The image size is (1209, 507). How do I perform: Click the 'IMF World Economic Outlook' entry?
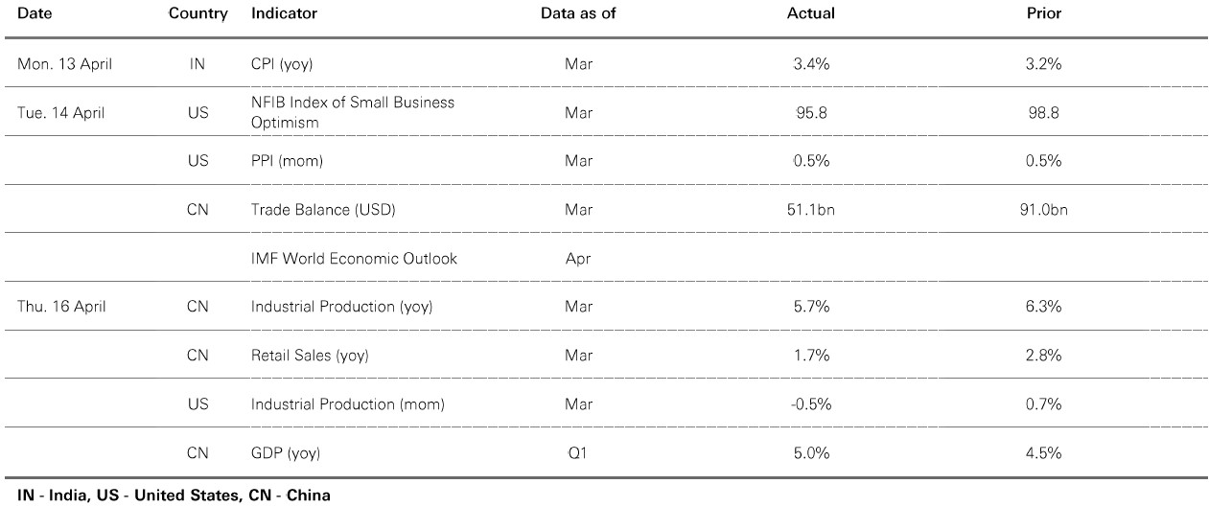(x=354, y=258)
